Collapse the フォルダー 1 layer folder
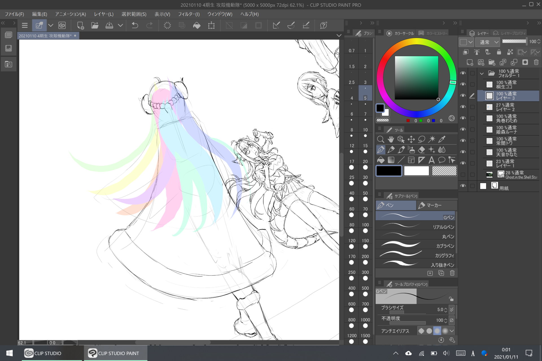This screenshot has height=361, width=542. click(482, 73)
